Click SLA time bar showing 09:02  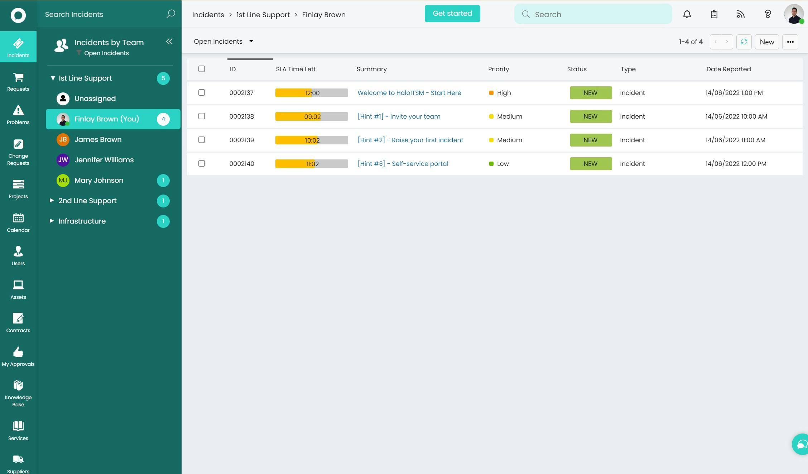tap(311, 116)
